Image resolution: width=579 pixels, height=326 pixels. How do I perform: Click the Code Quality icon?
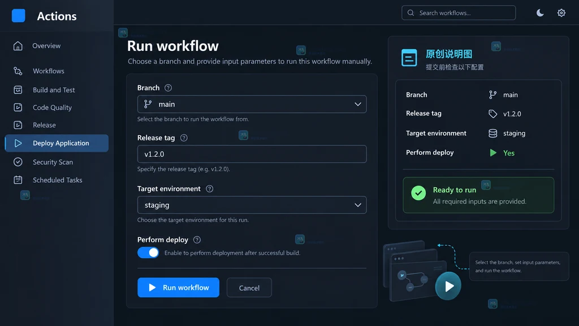click(x=18, y=108)
